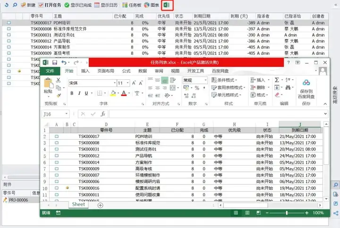
Task: Open the 图表 chart view
Action: (152, 5)
